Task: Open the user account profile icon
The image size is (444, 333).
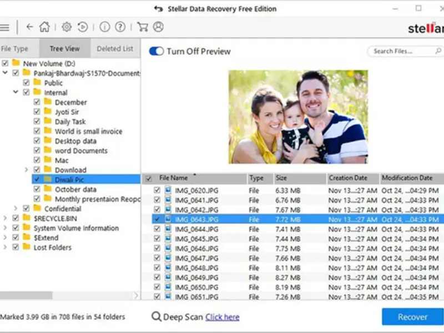Action: [158, 27]
